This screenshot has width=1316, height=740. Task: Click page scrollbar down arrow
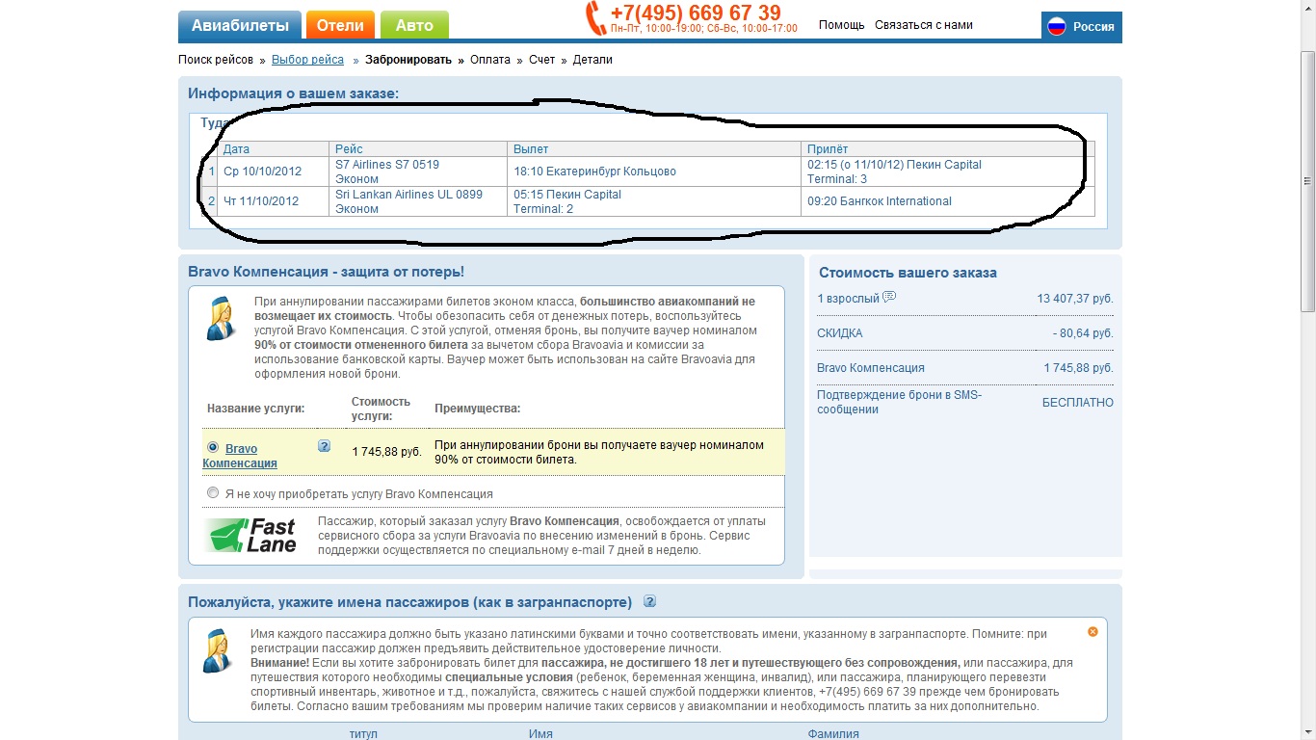[1307, 731]
